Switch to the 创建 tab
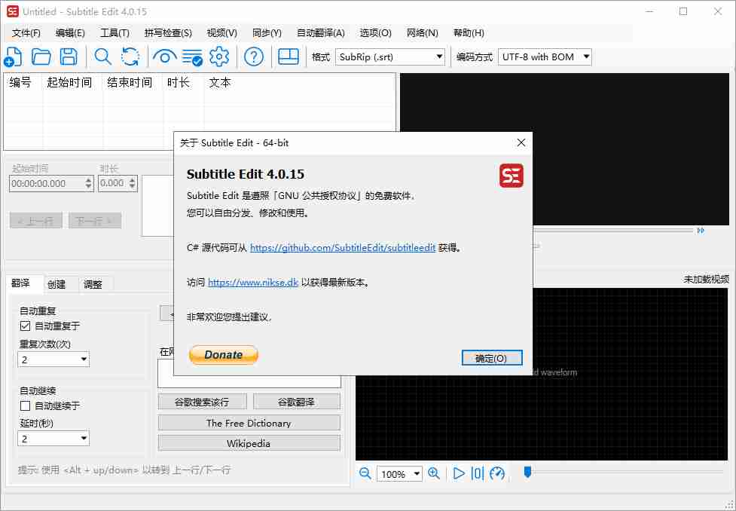736x511 pixels. [58, 284]
